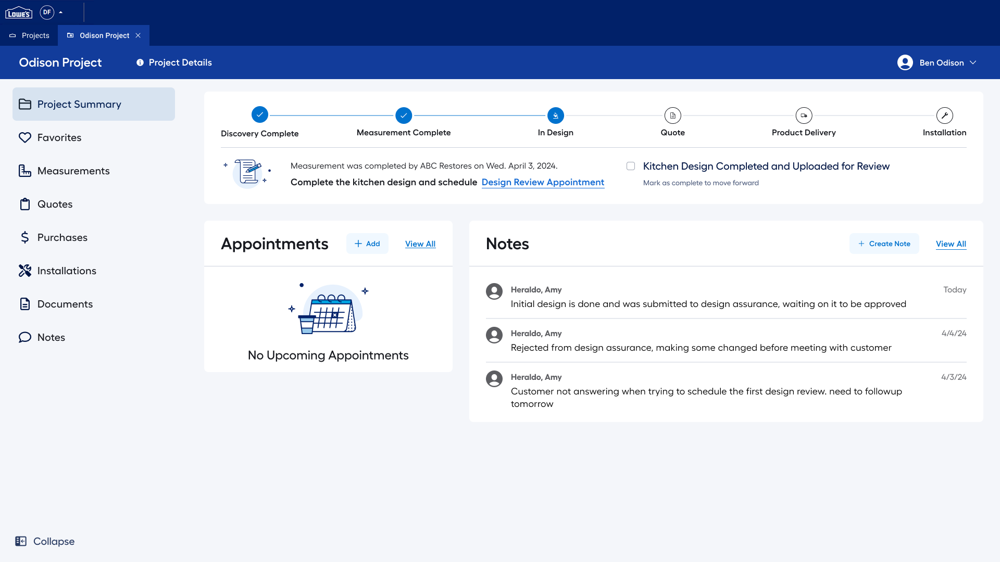The width and height of the screenshot is (1000, 562).
Task: Click the In Design progress step
Action: pos(555,116)
